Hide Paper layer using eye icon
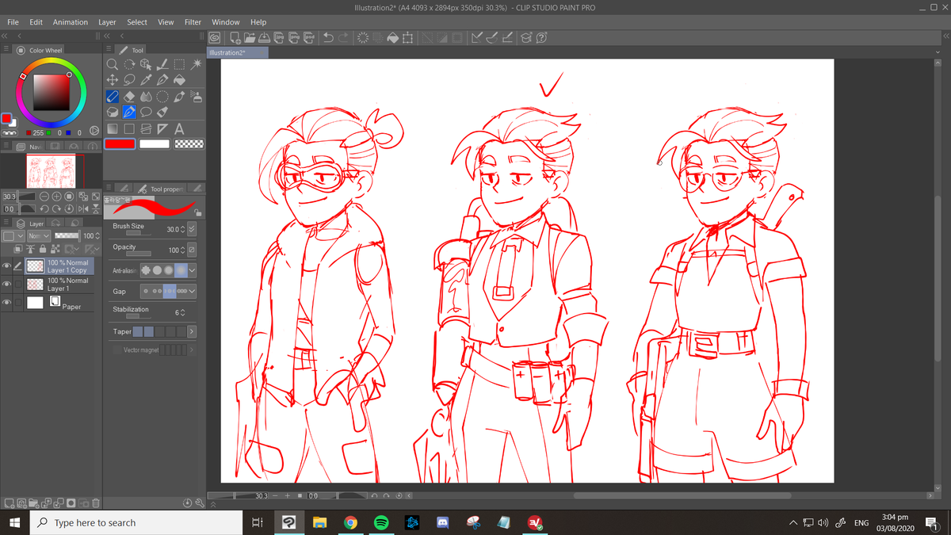 pyautogui.click(x=6, y=302)
